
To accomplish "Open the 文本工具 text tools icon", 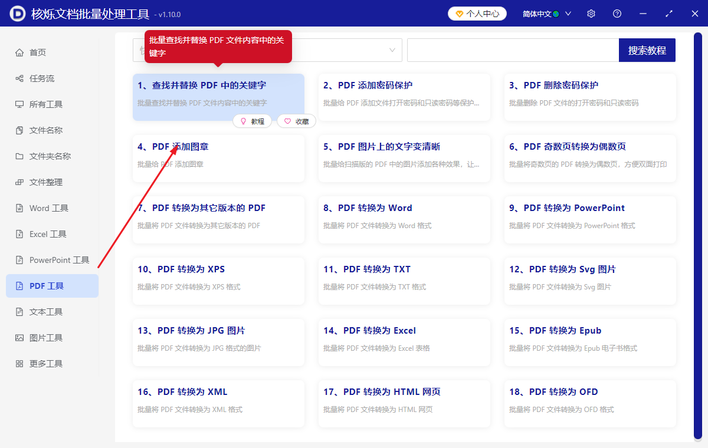I will pos(21,311).
